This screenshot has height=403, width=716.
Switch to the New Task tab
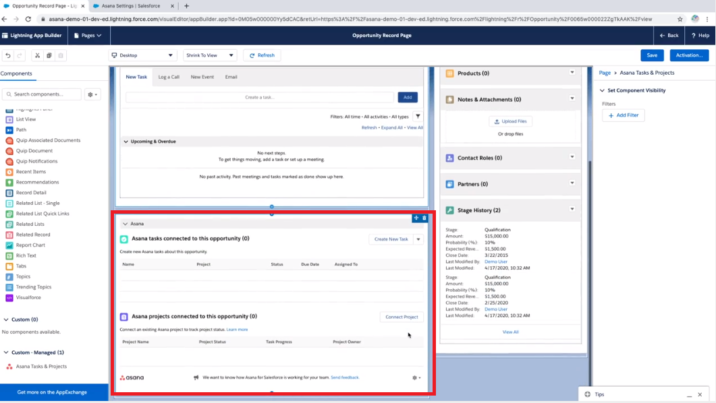(136, 77)
